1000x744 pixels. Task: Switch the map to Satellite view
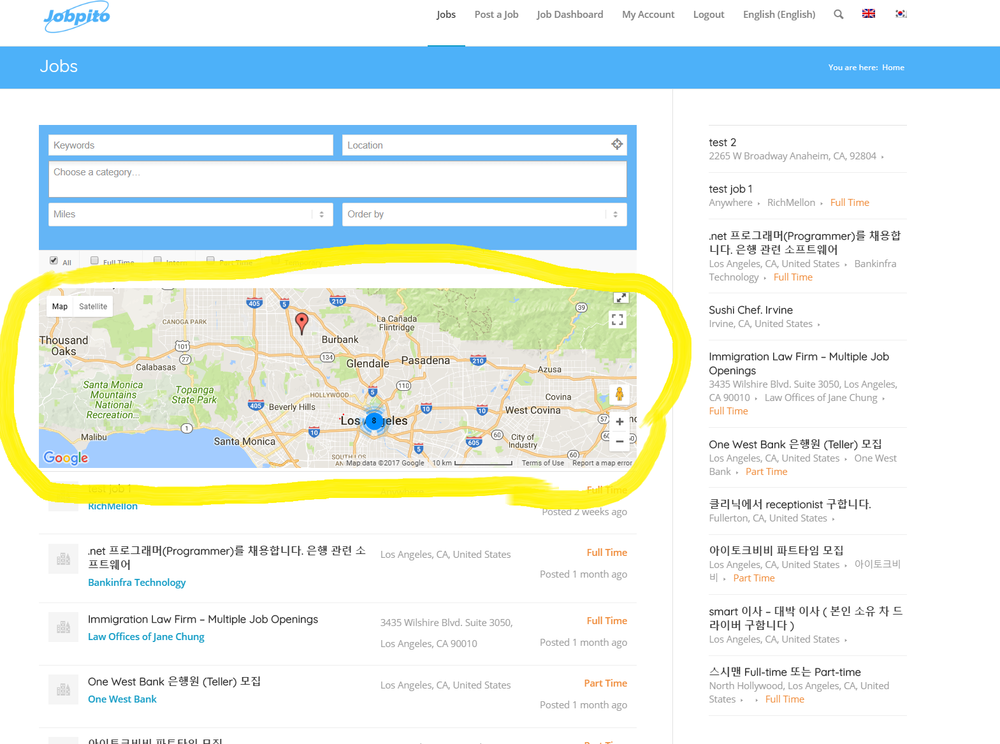pos(93,307)
